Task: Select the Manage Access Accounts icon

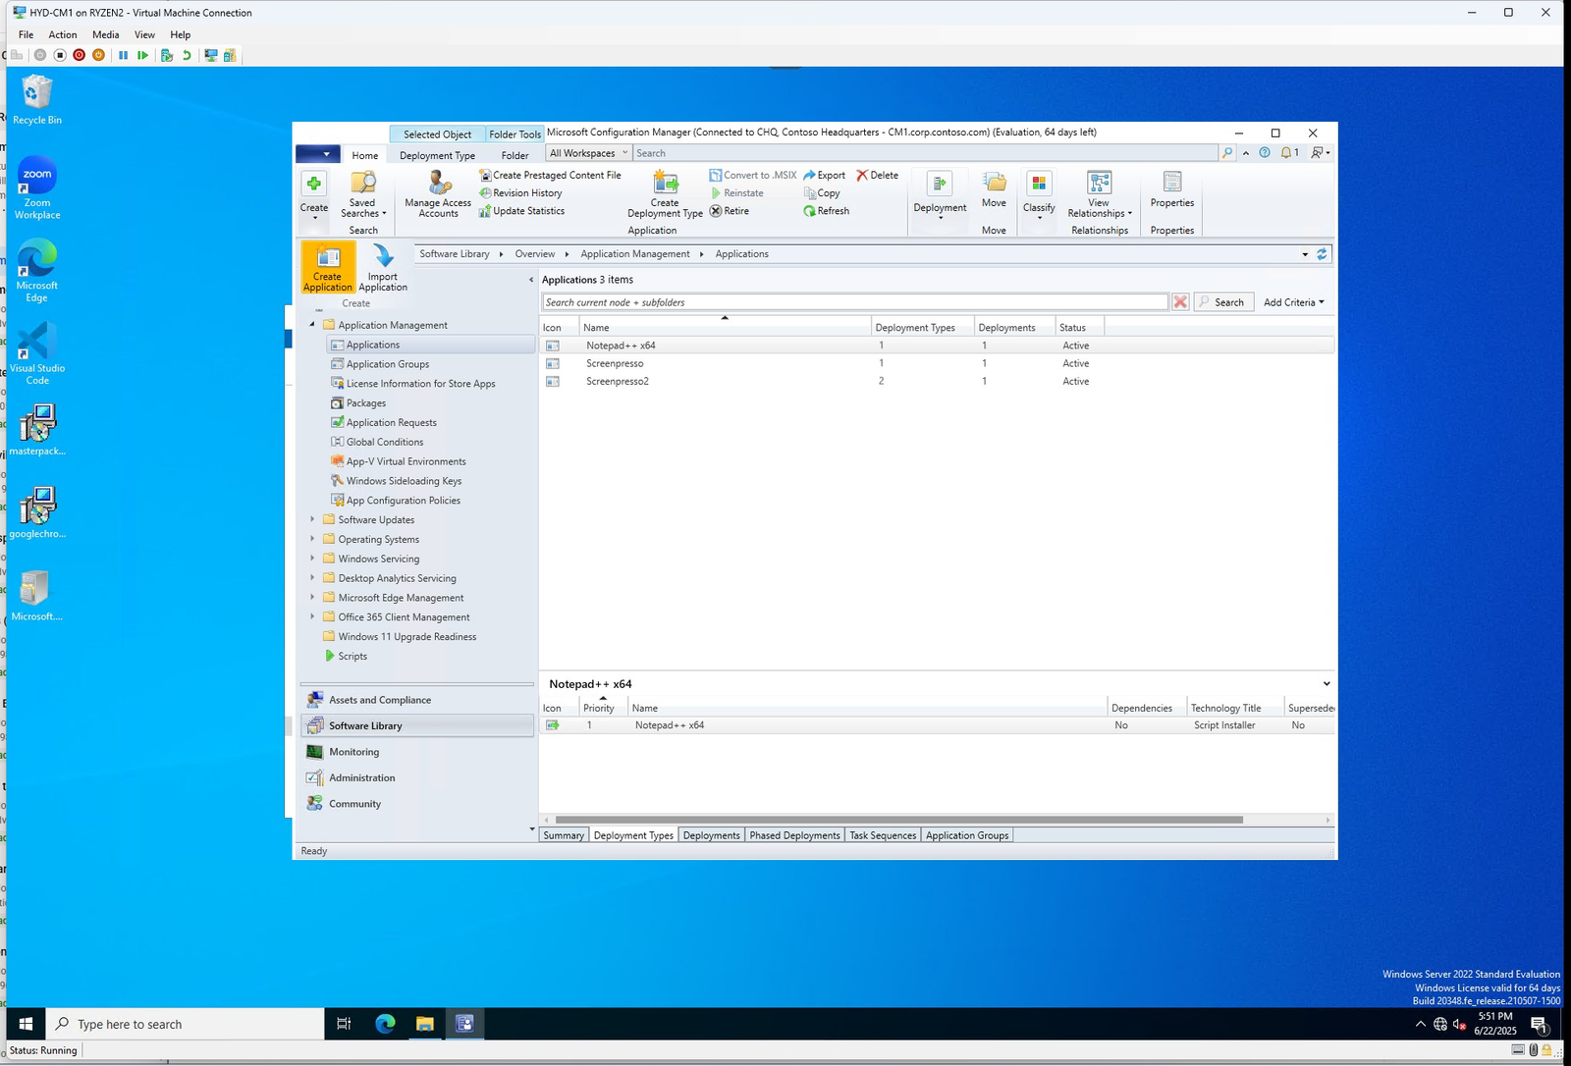Action: [436, 192]
